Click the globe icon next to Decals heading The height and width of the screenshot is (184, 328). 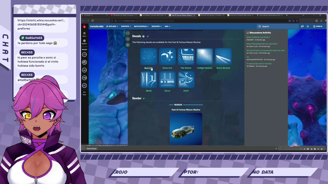pos(143,36)
